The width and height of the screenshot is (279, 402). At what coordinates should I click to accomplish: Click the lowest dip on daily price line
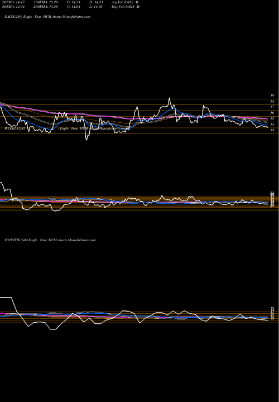pyautogui.click(x=86, y=140)
